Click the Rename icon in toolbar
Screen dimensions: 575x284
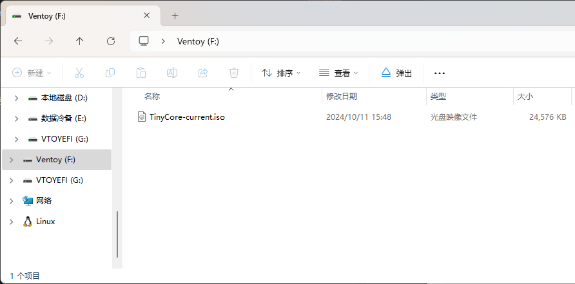coord(172,73)
